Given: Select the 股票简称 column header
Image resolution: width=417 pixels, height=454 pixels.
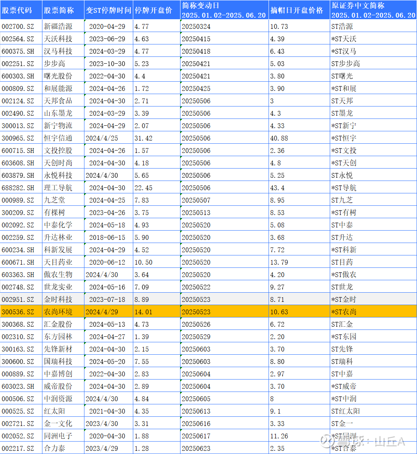Looking at the screenshot, I should [63, 10].
